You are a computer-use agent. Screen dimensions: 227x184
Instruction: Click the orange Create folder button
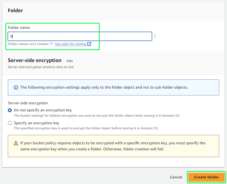click(x=207, y=177)
